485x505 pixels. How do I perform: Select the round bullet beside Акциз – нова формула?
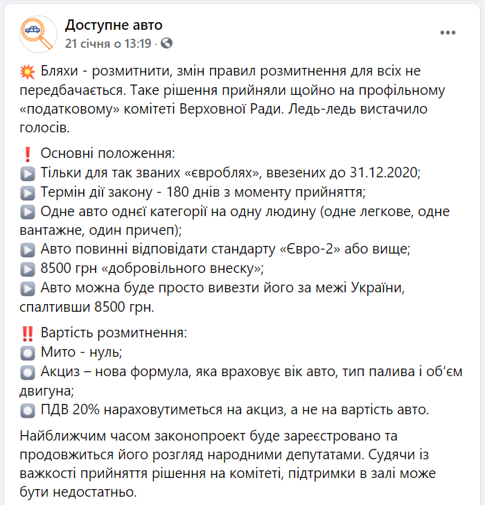point(28,373)
